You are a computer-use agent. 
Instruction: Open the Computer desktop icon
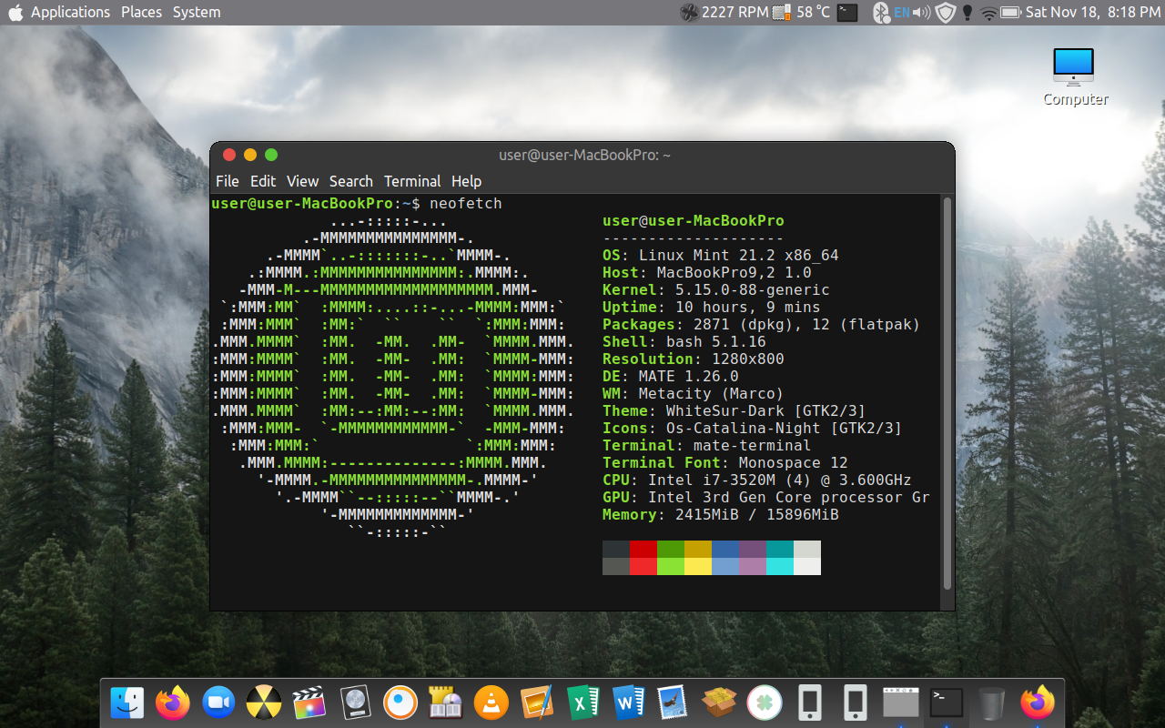pyautogui.click(x=1075, y=76)
